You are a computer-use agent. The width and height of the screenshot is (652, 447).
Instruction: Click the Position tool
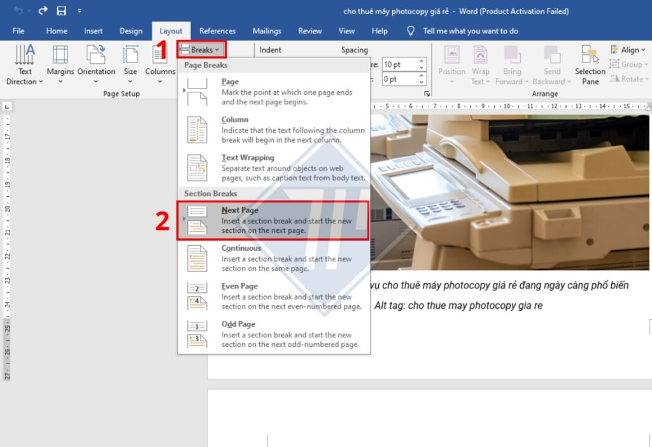pos(452,64)
